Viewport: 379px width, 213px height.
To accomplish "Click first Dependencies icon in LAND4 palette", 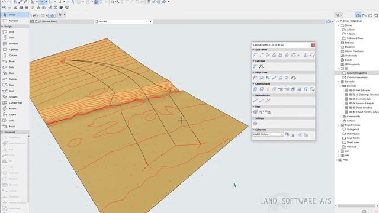I will (255, 101).
